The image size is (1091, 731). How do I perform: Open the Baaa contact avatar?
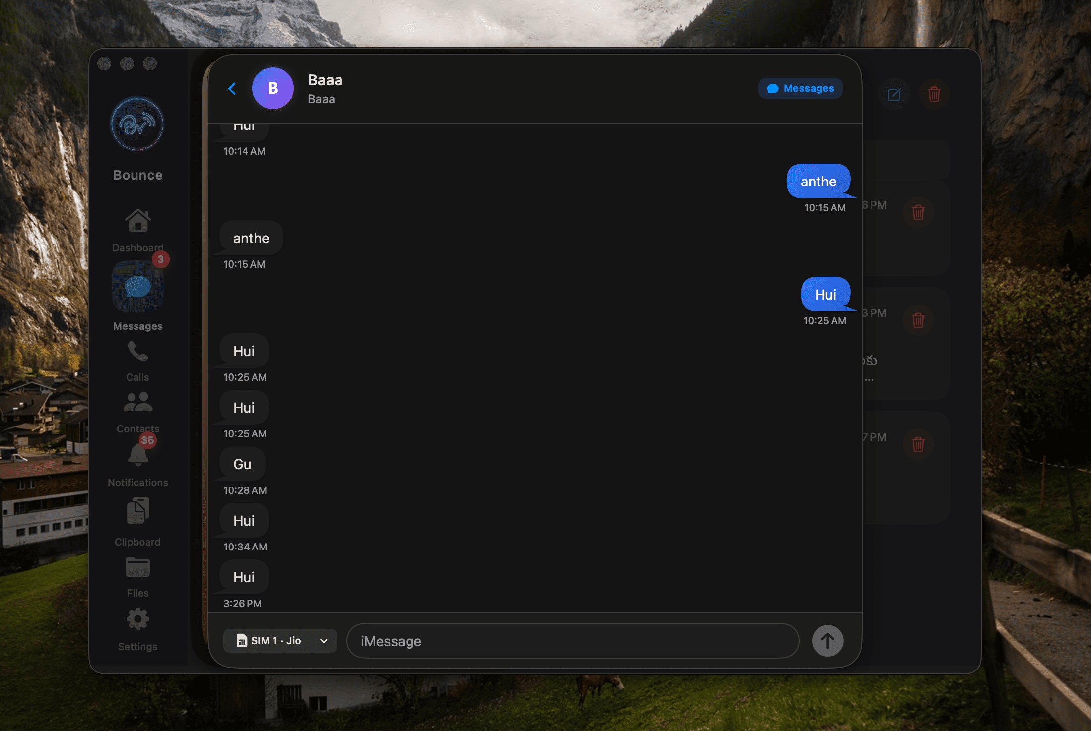pos(273,88)
